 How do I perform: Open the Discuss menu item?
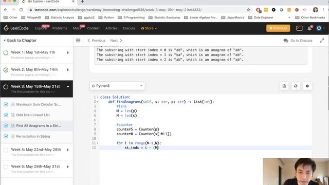129,28
